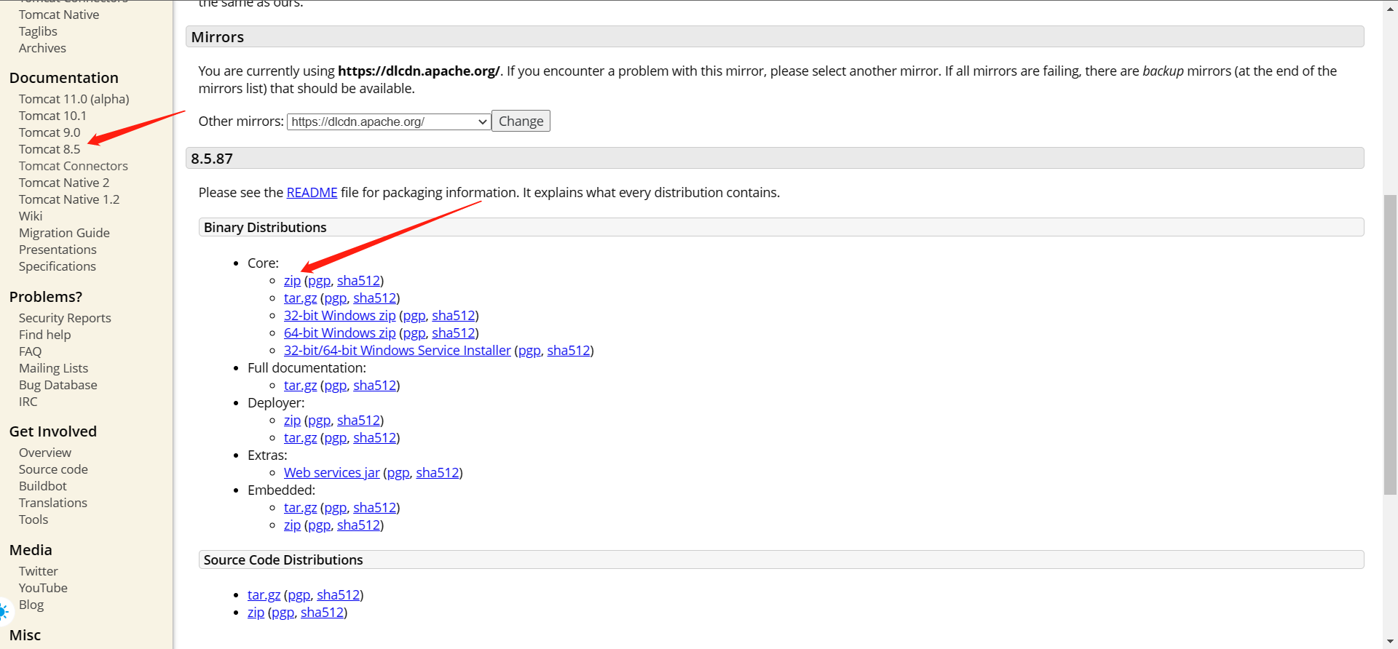Open Security Reports link
1398x649 pixels.
[65, 318]
